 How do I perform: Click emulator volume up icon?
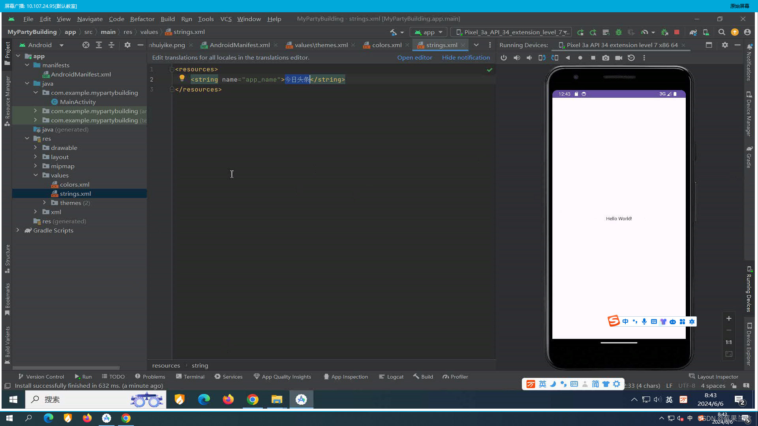pos(516,58)
